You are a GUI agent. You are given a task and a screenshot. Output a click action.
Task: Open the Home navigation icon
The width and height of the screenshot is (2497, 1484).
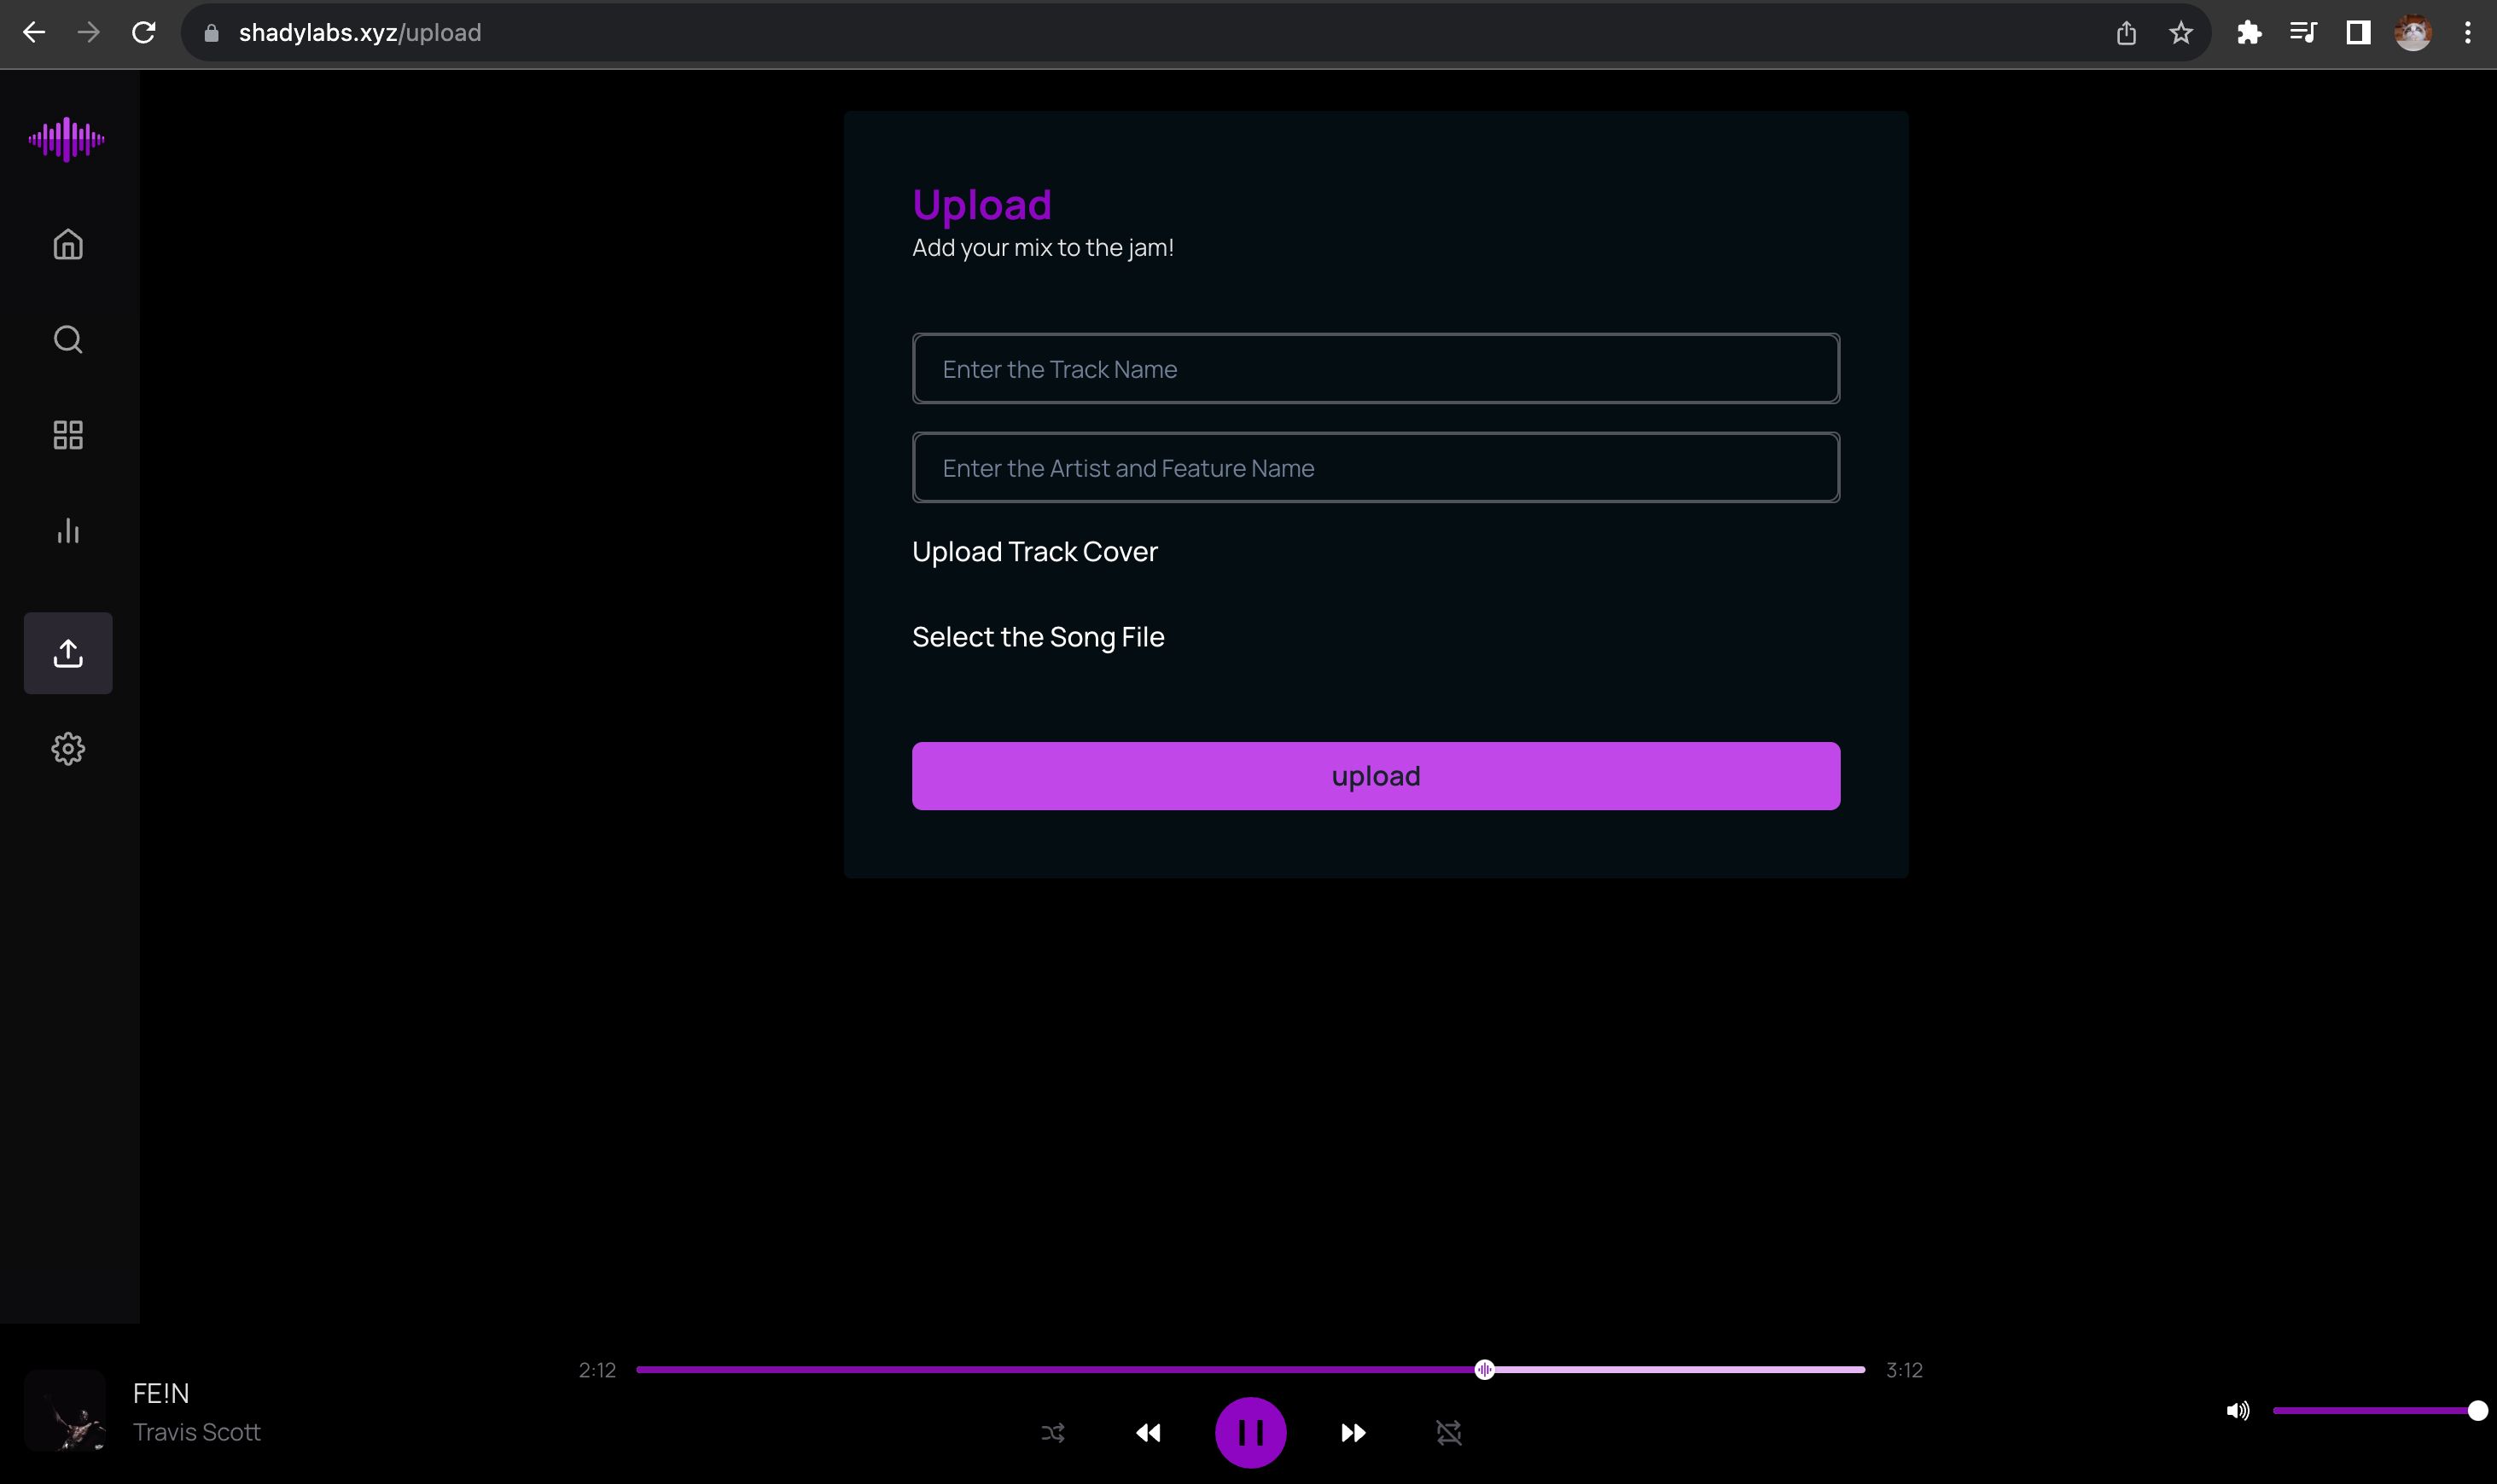coord(69,246)
